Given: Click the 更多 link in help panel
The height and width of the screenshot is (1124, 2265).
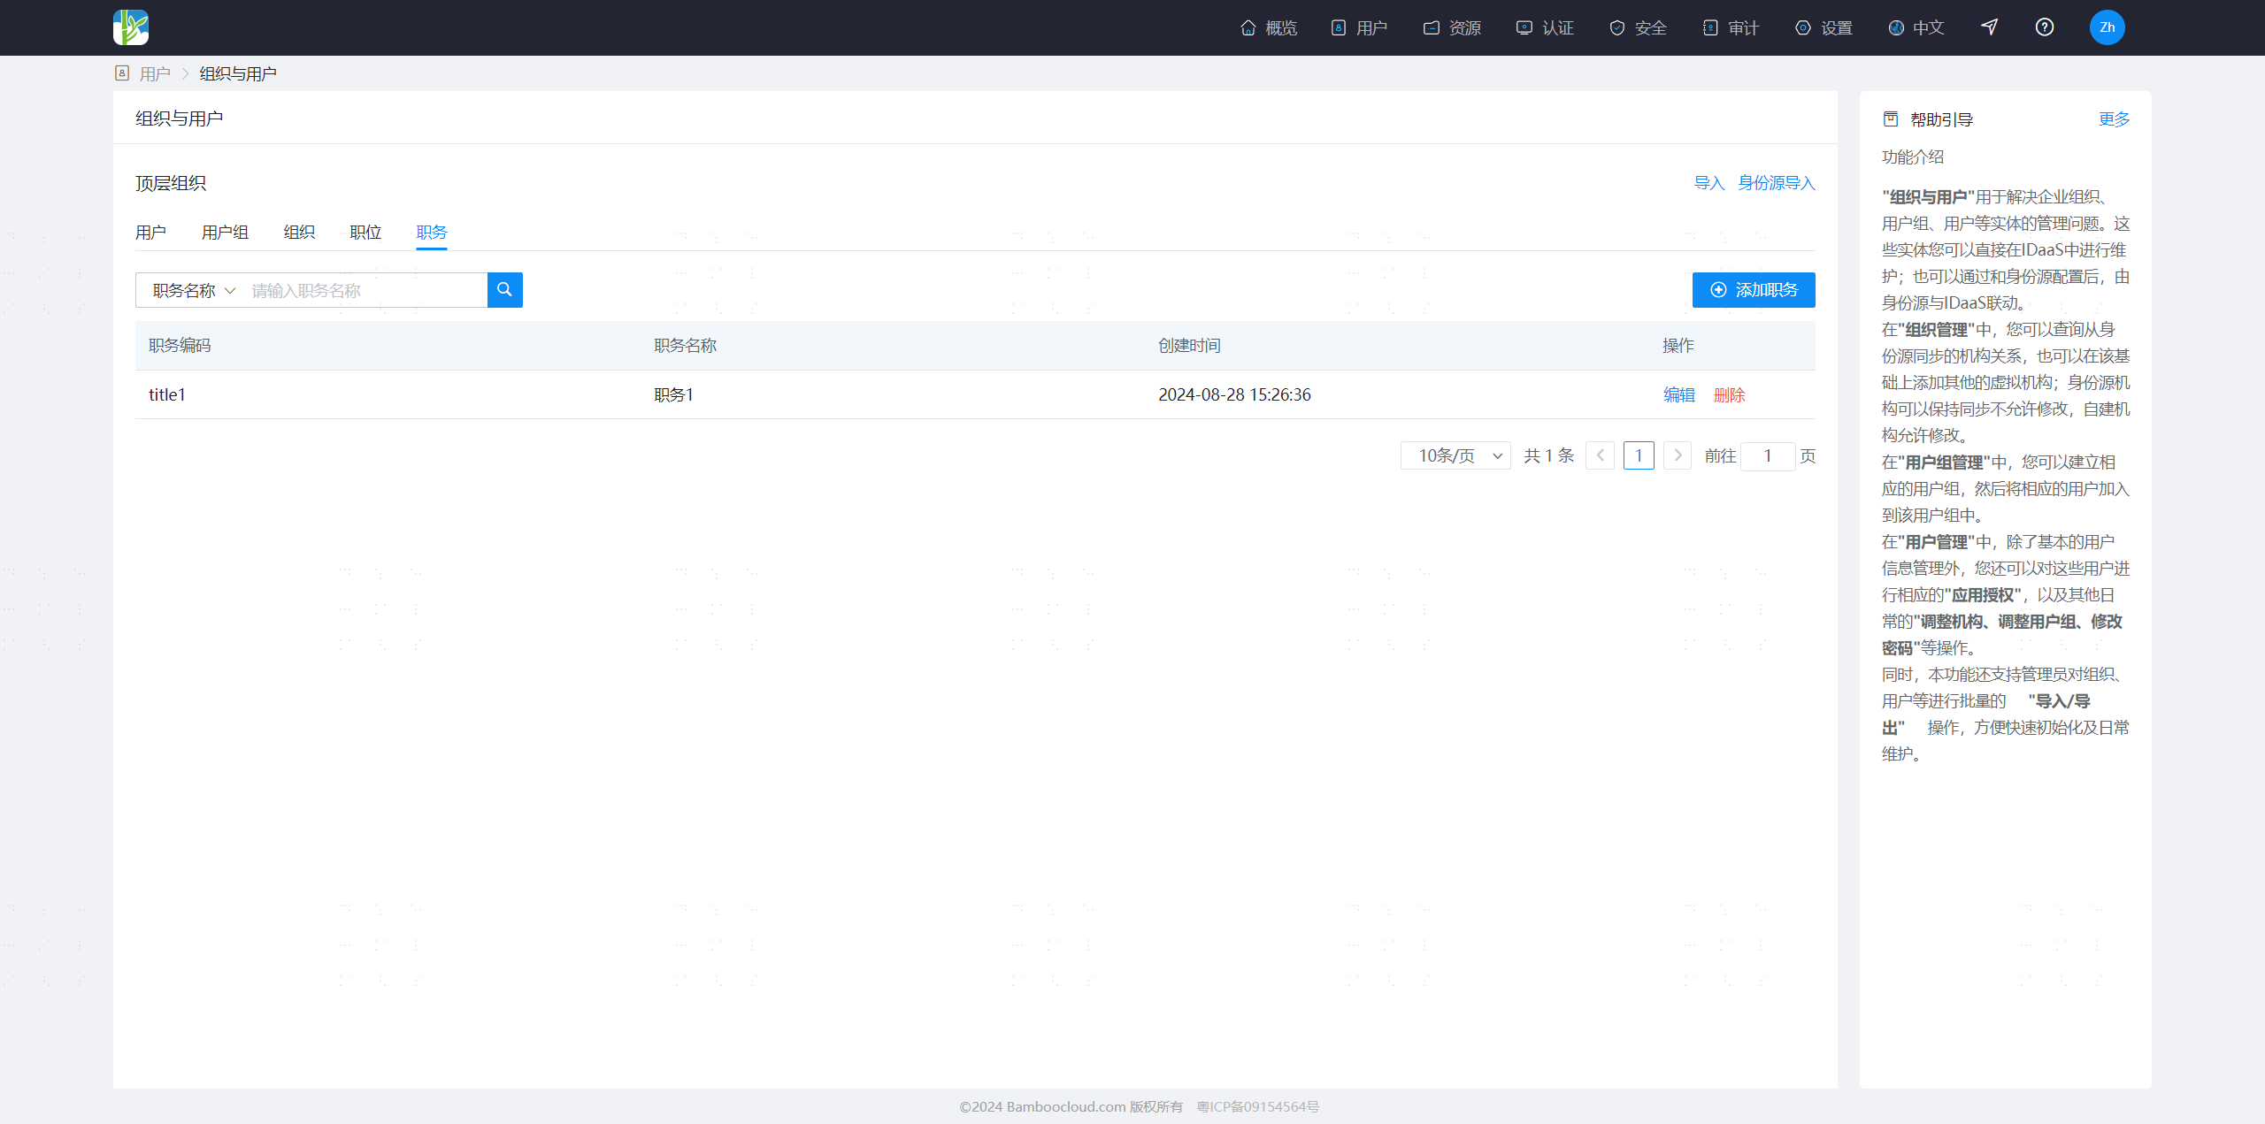Looking at the screenshot, I should coord(2114,119).
